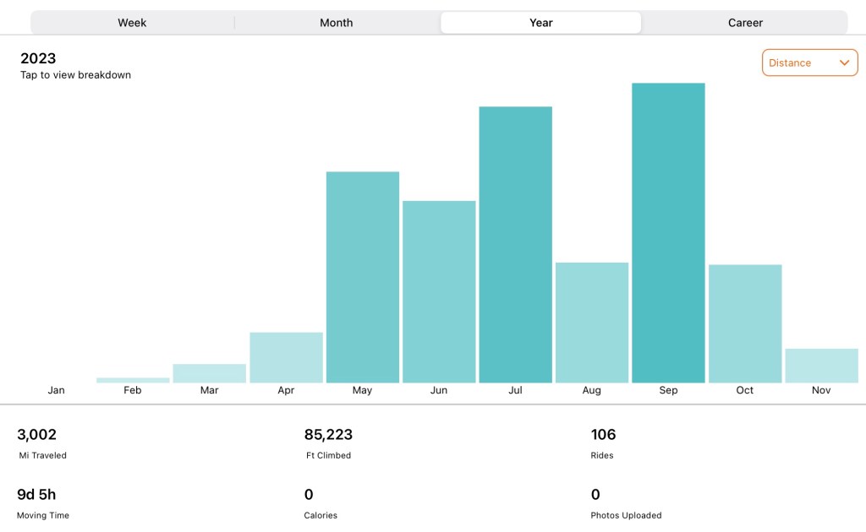
Task: Click the 85,223 Ft Climbed stat
Action: [x=328, y=435]
